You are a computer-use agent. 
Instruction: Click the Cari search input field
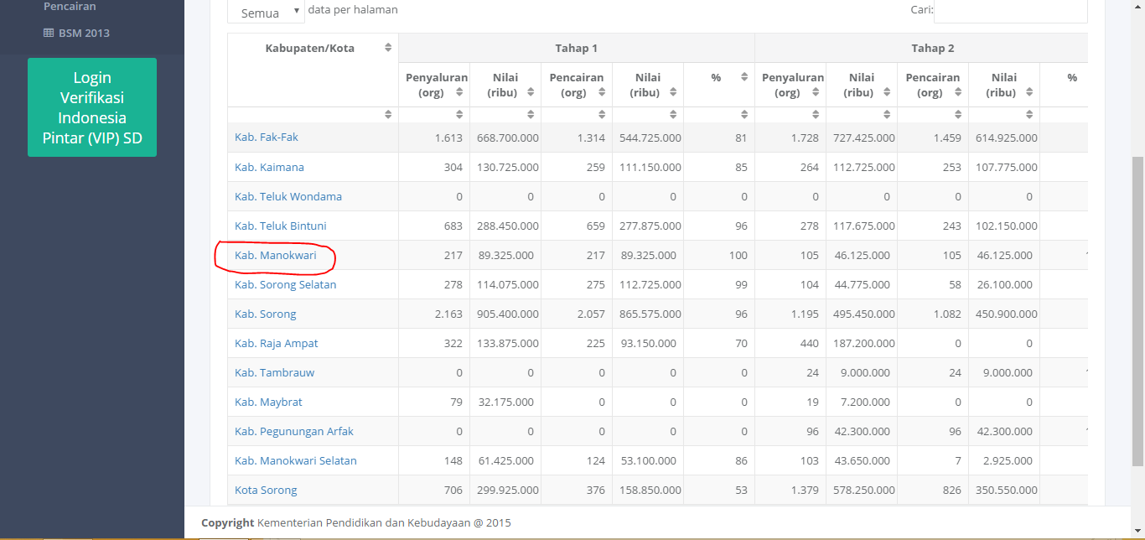tap(1010, 11)
